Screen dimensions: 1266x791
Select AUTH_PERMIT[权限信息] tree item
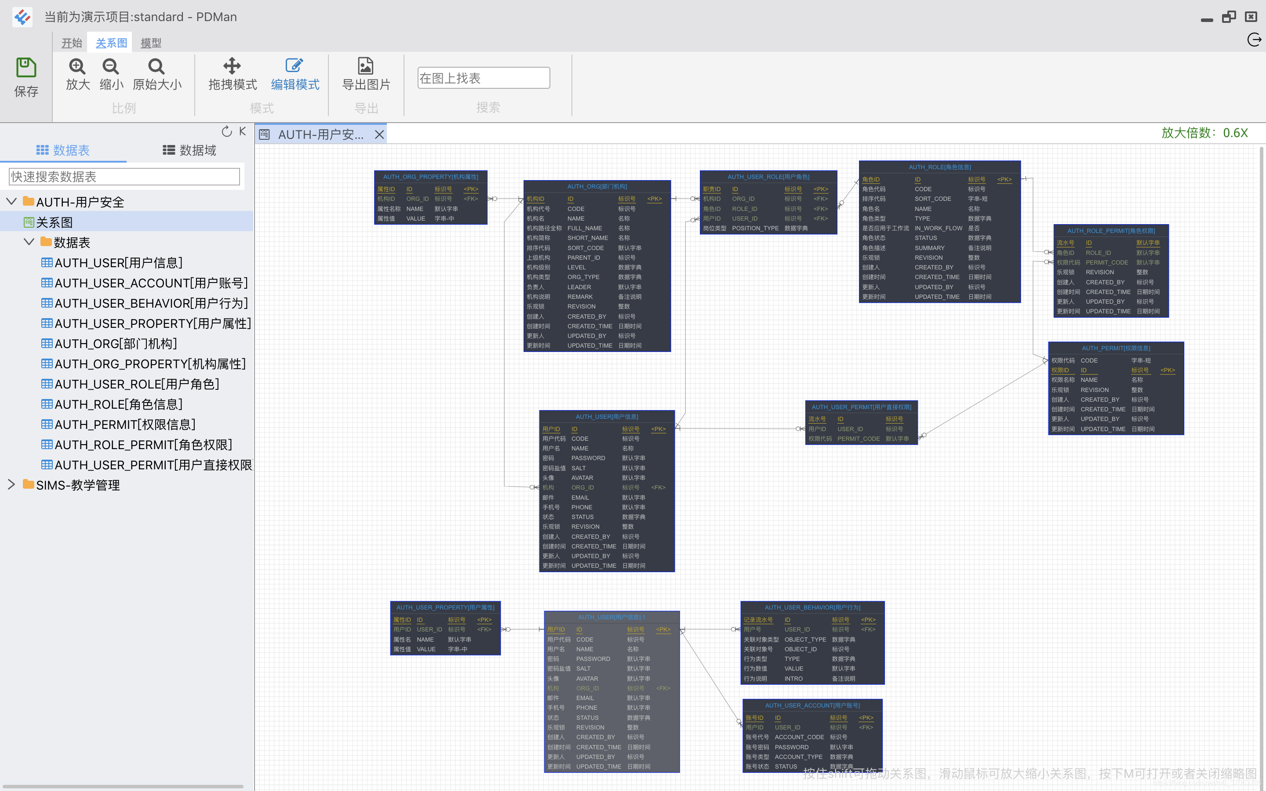click(125, 425)
